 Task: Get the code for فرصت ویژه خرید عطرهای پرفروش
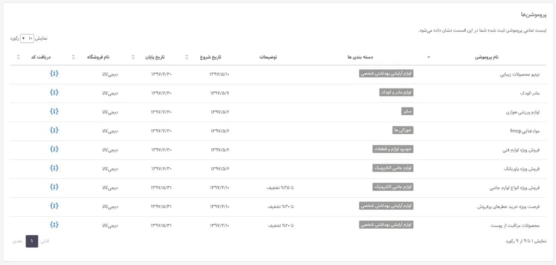pos(54,206)
